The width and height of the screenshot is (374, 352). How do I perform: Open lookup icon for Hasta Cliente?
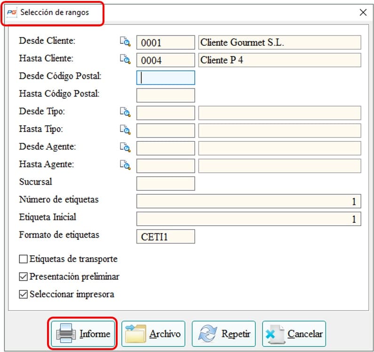[125, 59]
